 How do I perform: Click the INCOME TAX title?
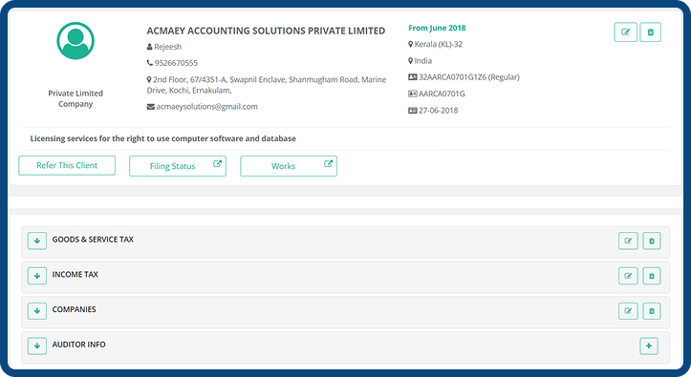pyautogui.click(x=76, y=274)
